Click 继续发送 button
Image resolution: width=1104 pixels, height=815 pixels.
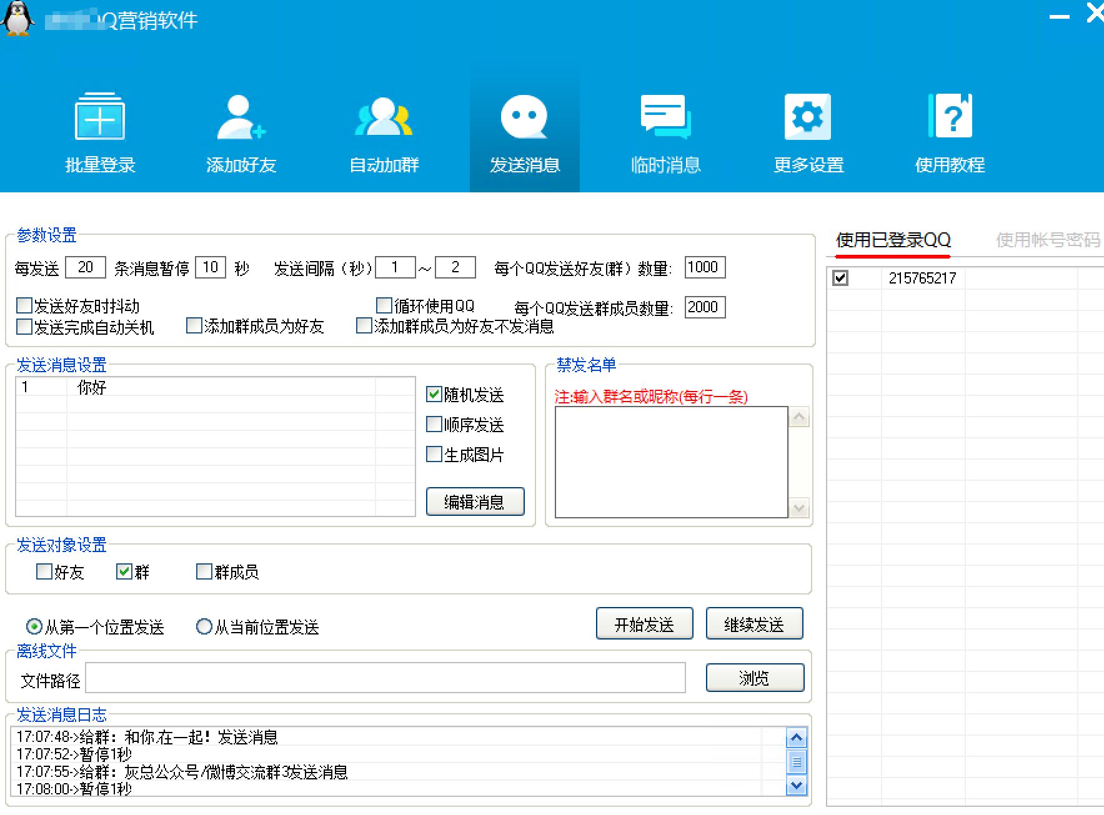click(x=754, y=623)
